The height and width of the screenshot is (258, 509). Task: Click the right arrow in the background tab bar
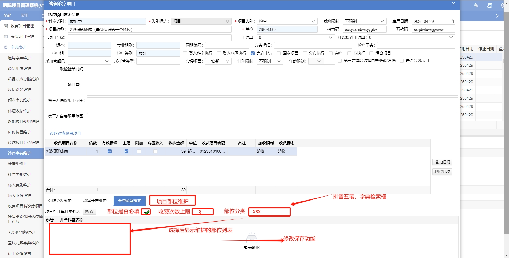coord(497,16)
